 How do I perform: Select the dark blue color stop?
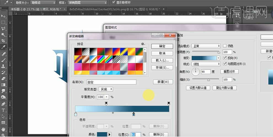pos(133,114)
